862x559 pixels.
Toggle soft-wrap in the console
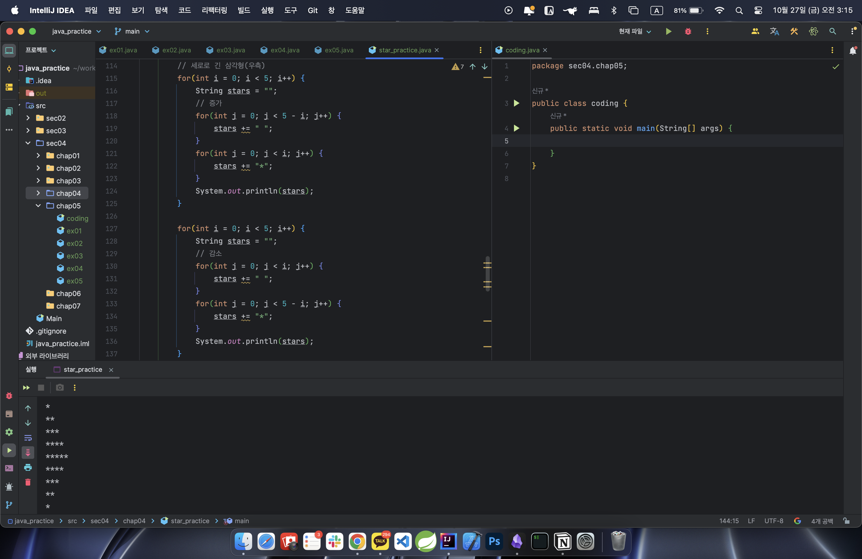pos(28,438)
